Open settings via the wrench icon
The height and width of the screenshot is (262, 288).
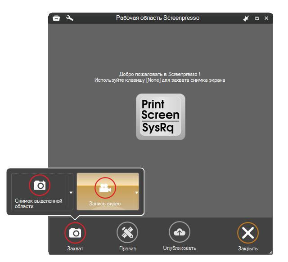point(70,18)
